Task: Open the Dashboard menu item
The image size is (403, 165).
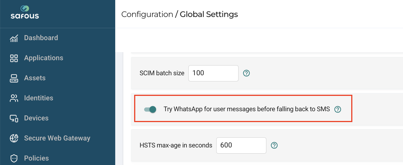Action: (x=41, y=38)
